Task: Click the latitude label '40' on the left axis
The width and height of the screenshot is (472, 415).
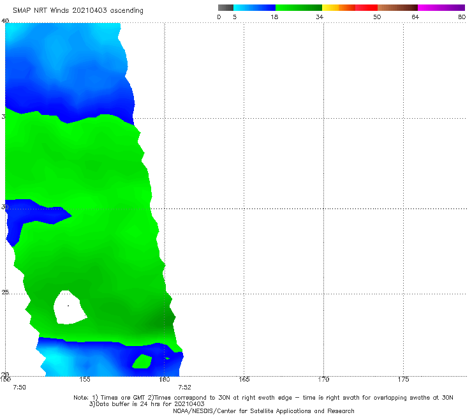Action: point(5,20)
